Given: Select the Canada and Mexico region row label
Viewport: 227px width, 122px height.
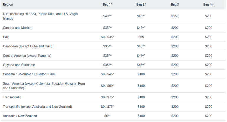Looking at the screenshot, I should pos(17,28).
